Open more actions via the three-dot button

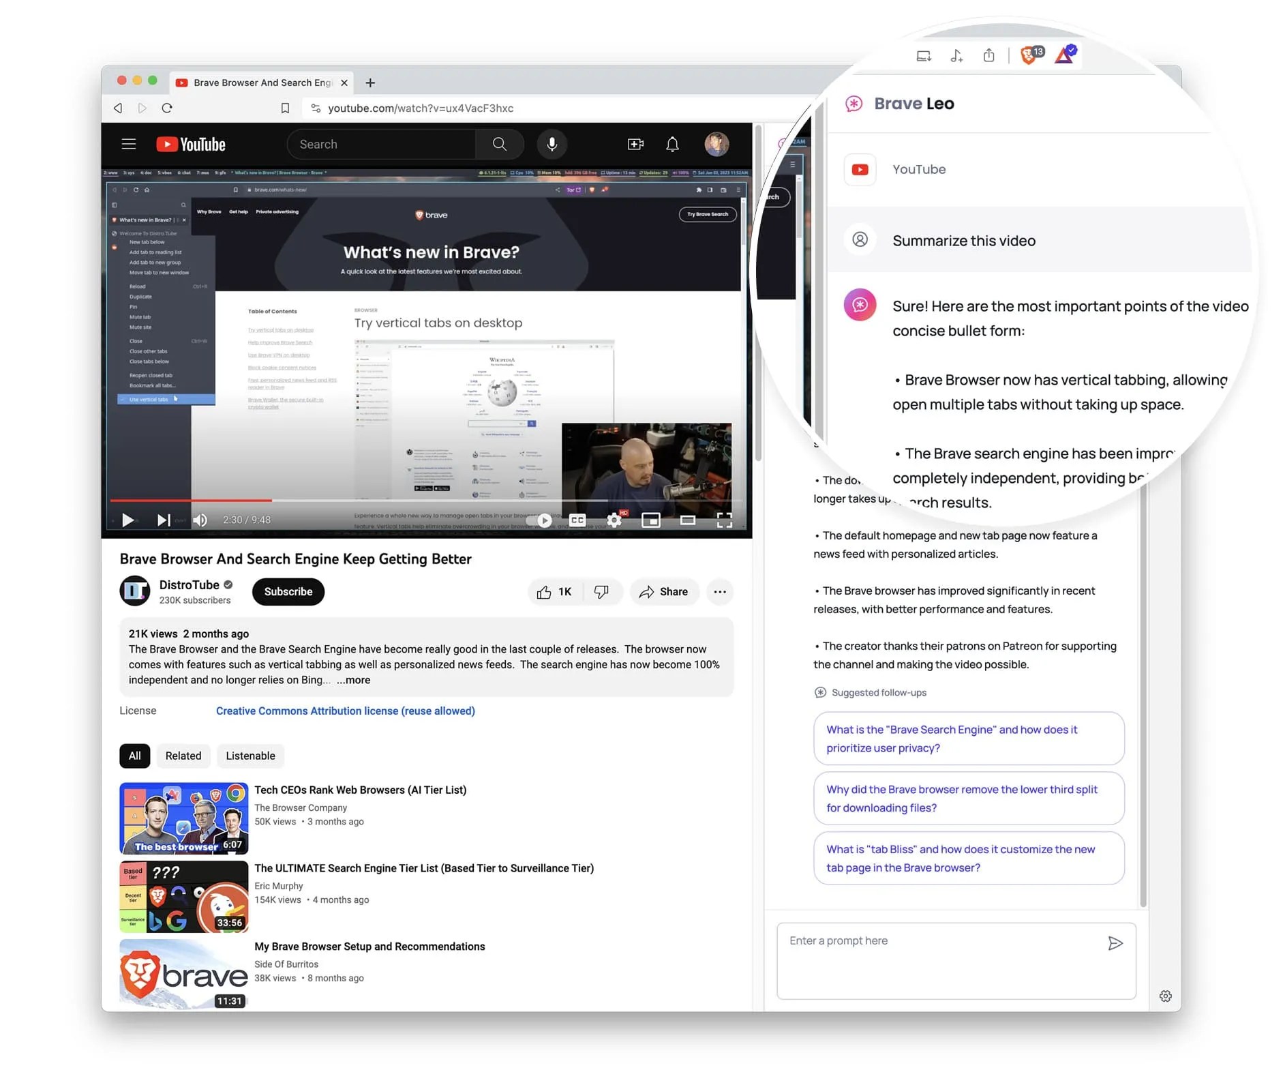pyautogui.click(x=720, y=592)
